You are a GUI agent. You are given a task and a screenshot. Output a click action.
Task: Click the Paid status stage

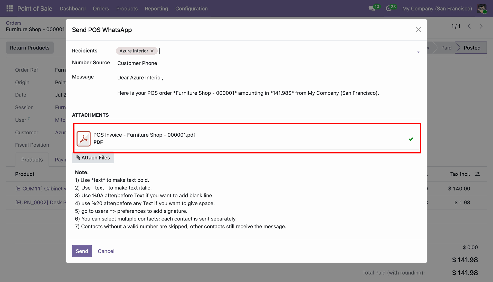pyautogui.click(x=446, y=48)
